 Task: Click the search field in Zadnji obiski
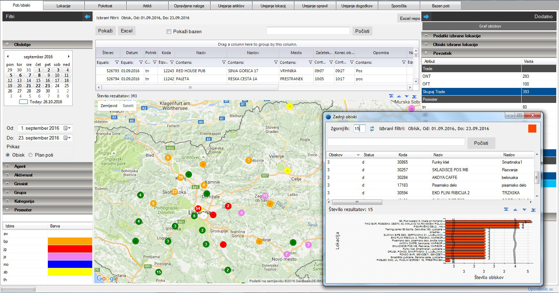(396, 142)
